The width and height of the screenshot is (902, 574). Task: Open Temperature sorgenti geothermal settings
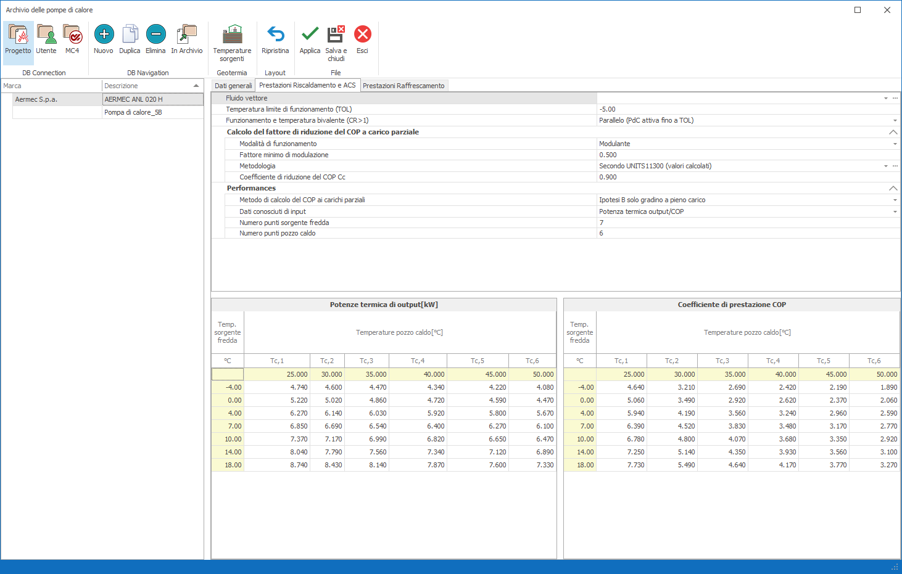point(232,42)
